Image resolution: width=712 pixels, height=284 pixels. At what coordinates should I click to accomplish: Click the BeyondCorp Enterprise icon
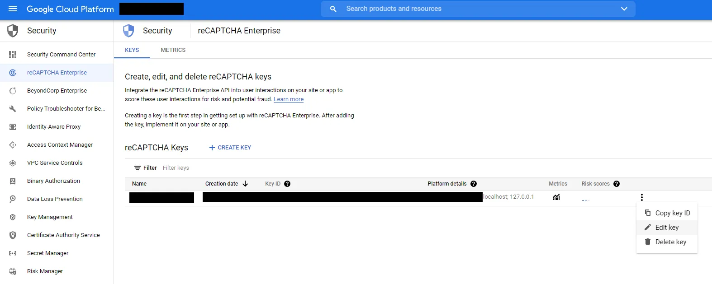pyautogui.click(x=13, y=91)
